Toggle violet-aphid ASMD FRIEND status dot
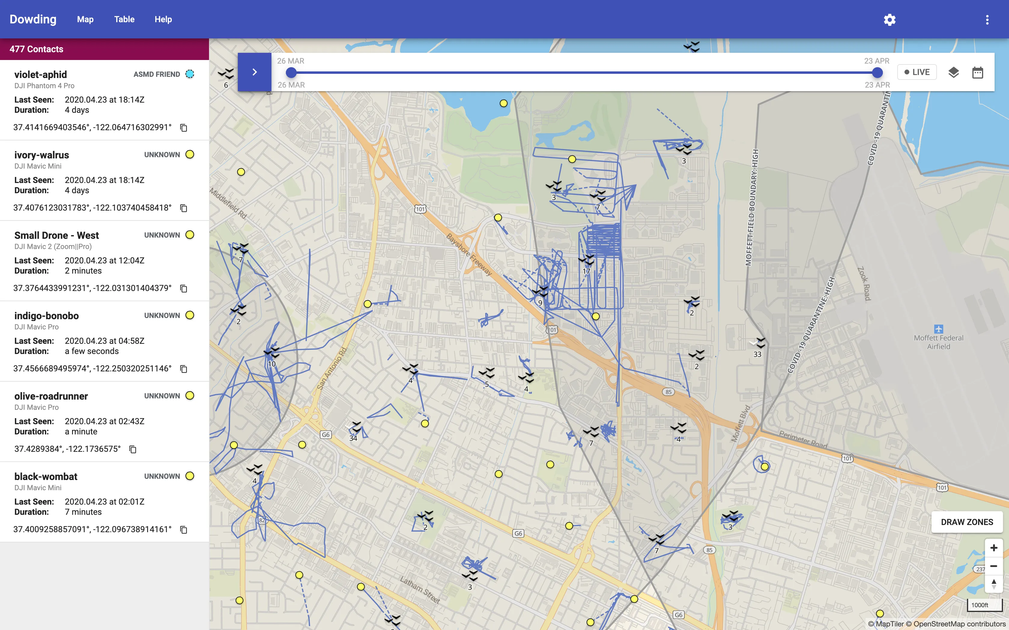1009x630 pixels. tap(190, 74)
